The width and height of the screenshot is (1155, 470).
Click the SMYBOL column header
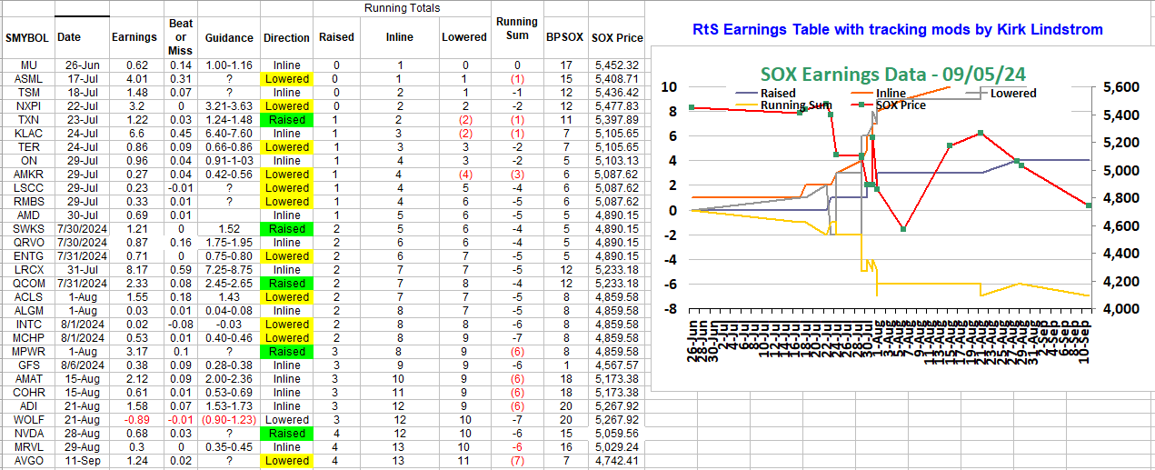click(x=27, y=38)
